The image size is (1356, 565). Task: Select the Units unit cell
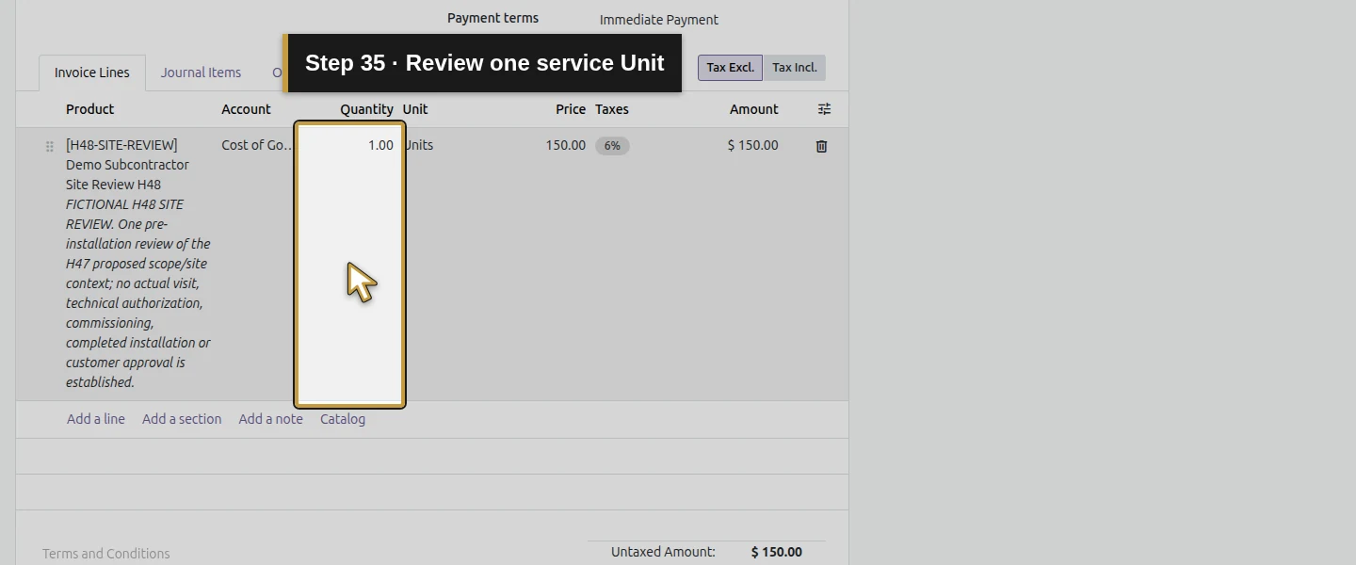[419, 145]
